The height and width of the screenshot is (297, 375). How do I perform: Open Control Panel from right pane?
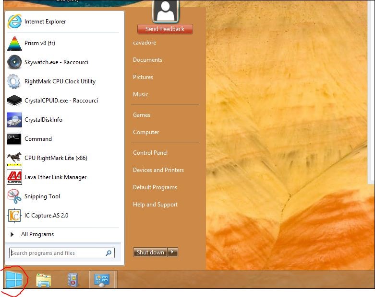tap(150, 153)
